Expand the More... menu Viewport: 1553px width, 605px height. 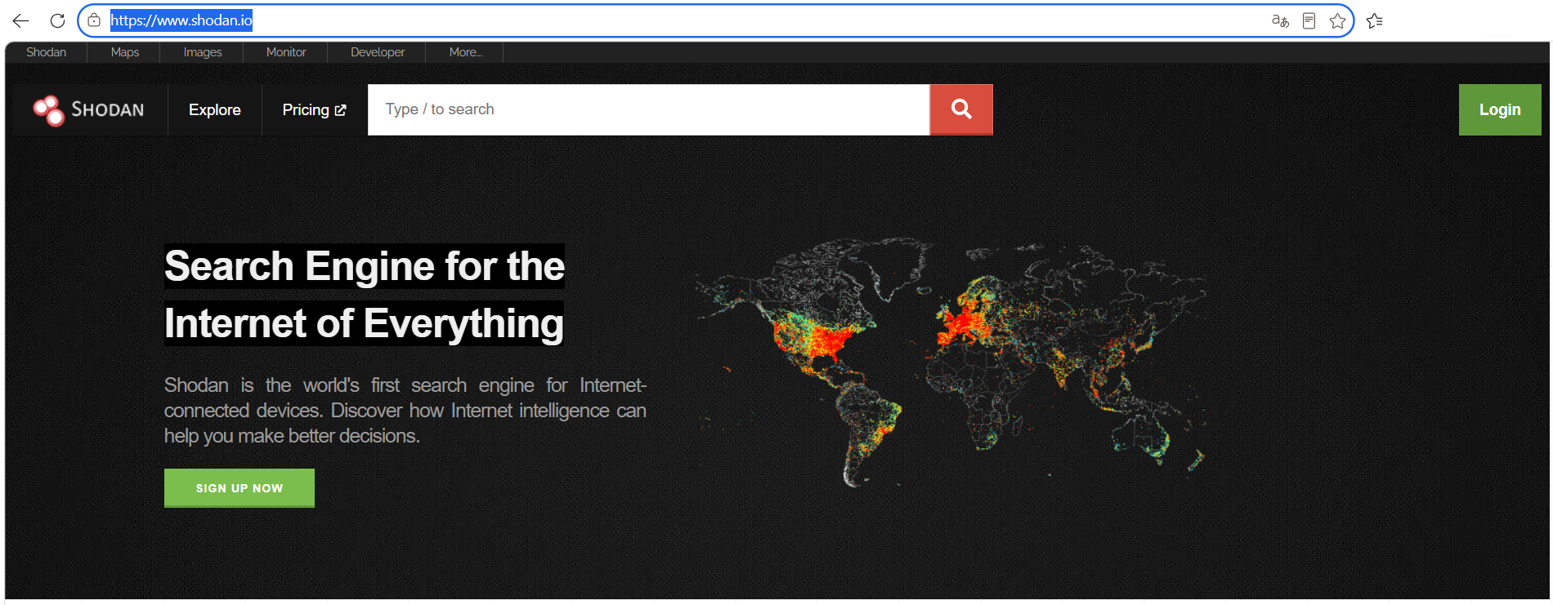click(x=466, y=52)
